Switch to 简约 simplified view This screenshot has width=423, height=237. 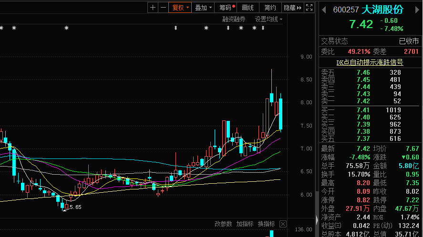(x=270, y=8)
